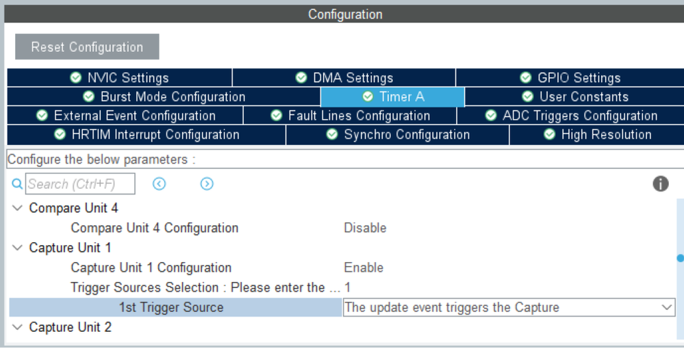Select the User Constants tab
684x349 pixels.
[575, 97]
